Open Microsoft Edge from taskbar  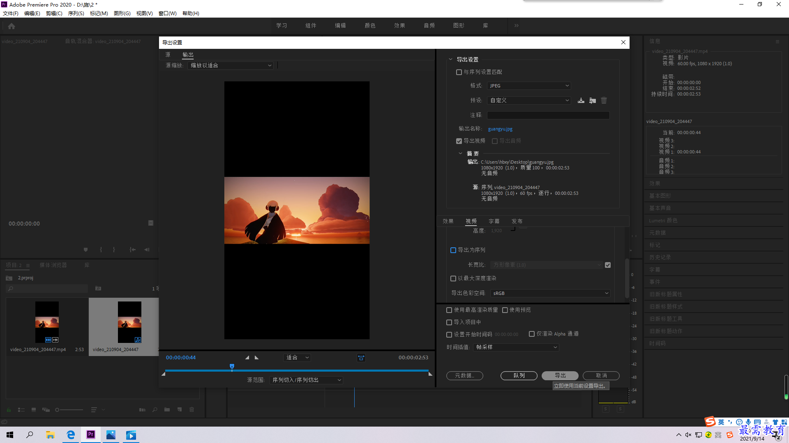pyautogui.click(x=71, y=435)
